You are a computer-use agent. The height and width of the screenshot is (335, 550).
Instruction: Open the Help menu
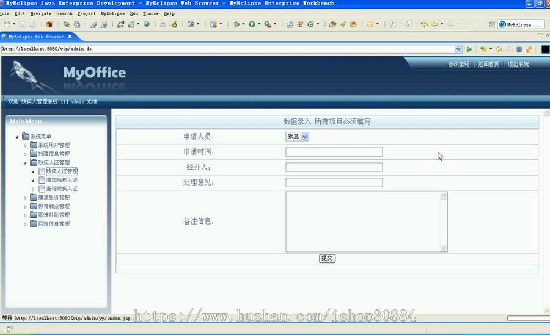(169, 13)
